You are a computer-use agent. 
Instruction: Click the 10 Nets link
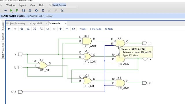109,29
